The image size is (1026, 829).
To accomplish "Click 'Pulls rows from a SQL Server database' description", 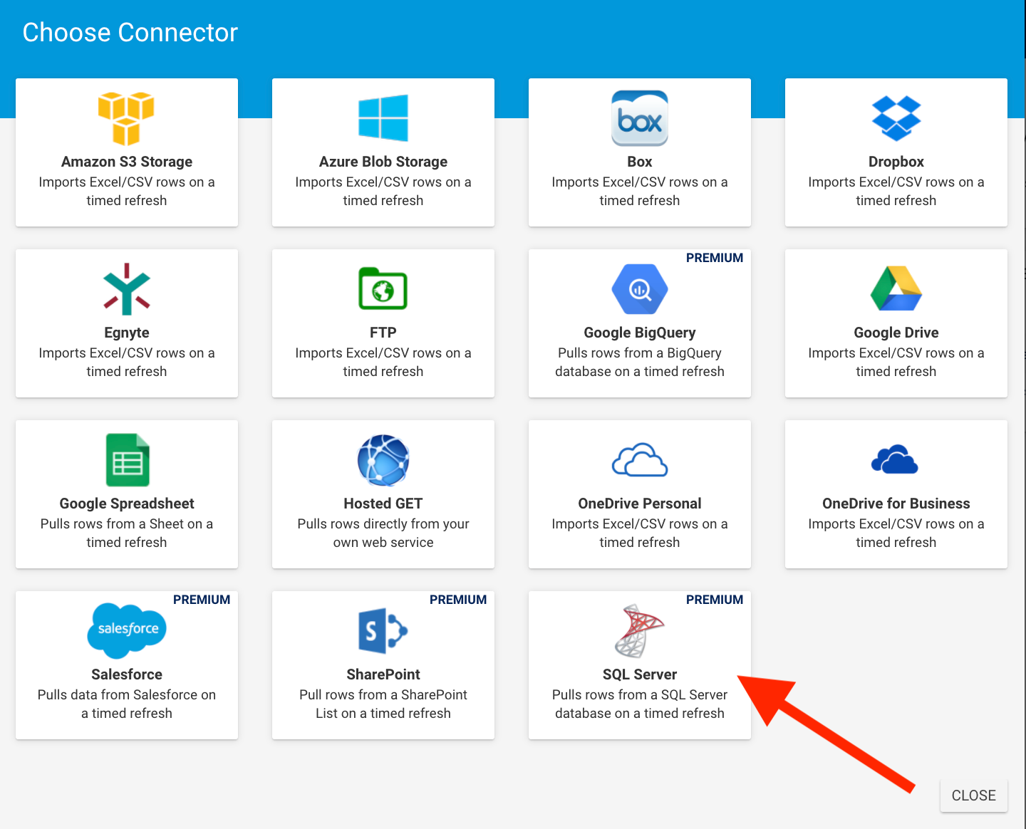I will pyautogui.click(x=640, y=704).
